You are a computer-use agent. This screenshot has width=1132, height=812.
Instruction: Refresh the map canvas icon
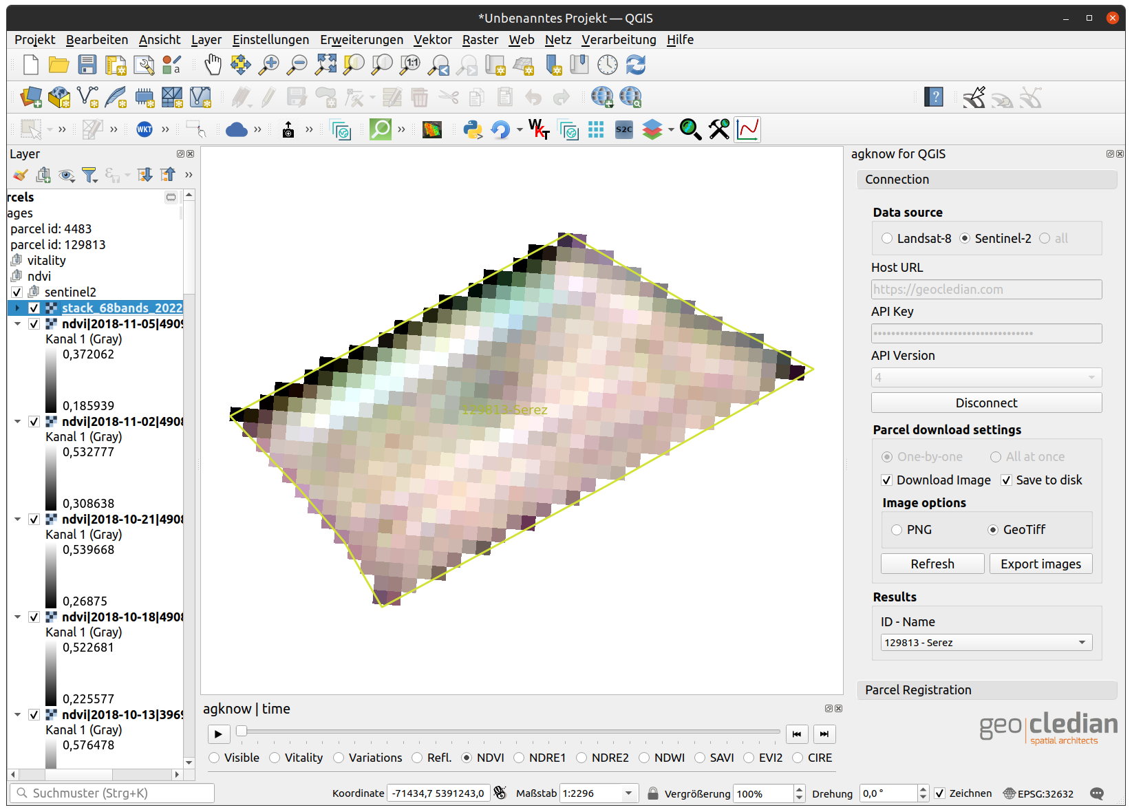(636, 65)
